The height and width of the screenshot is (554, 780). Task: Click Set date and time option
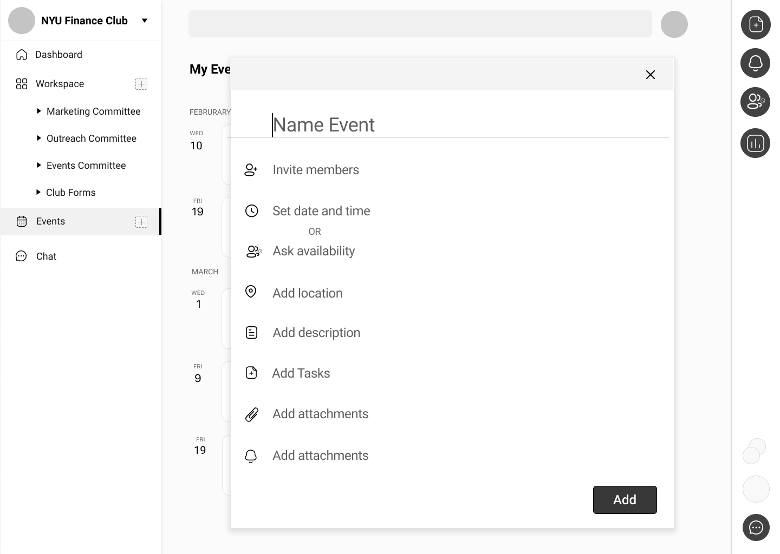321,211
